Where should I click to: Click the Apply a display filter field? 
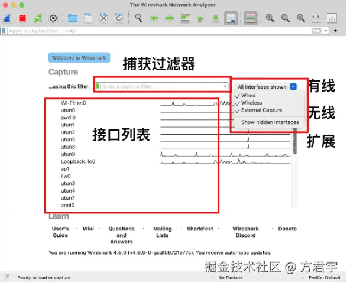tap(160, 31)
